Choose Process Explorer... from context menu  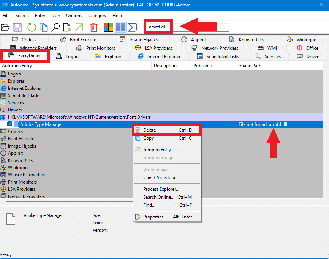point(167,189)
